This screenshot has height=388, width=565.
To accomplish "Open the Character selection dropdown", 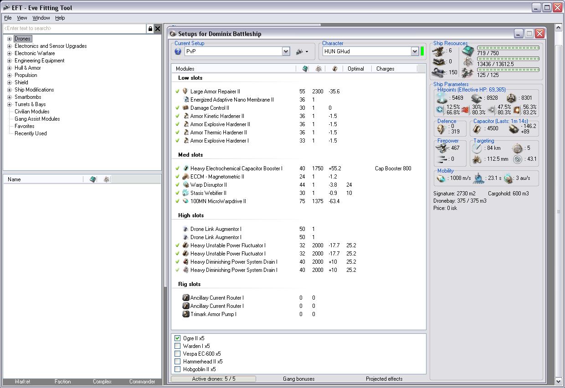I will point(415,51).
